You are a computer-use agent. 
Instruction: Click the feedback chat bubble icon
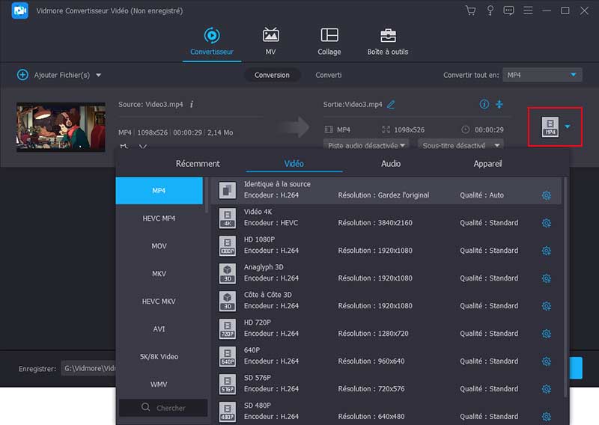point(509,10)
